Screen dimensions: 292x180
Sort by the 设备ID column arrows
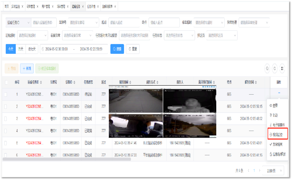(74, 82)
